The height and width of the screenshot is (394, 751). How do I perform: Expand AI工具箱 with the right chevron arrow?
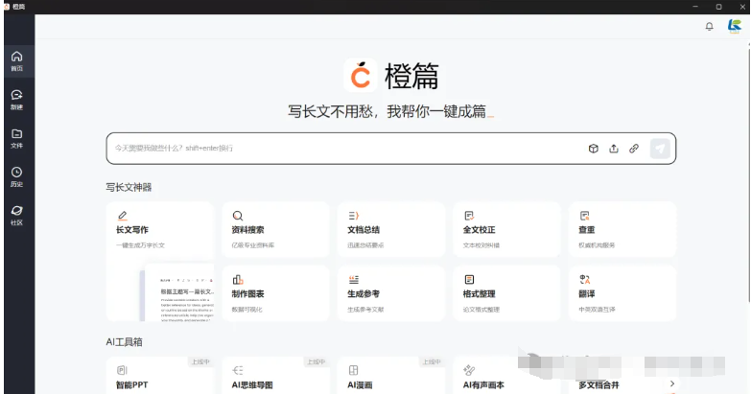click(672, 383)
